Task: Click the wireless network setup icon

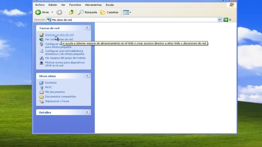Action: tap(41, 51)
